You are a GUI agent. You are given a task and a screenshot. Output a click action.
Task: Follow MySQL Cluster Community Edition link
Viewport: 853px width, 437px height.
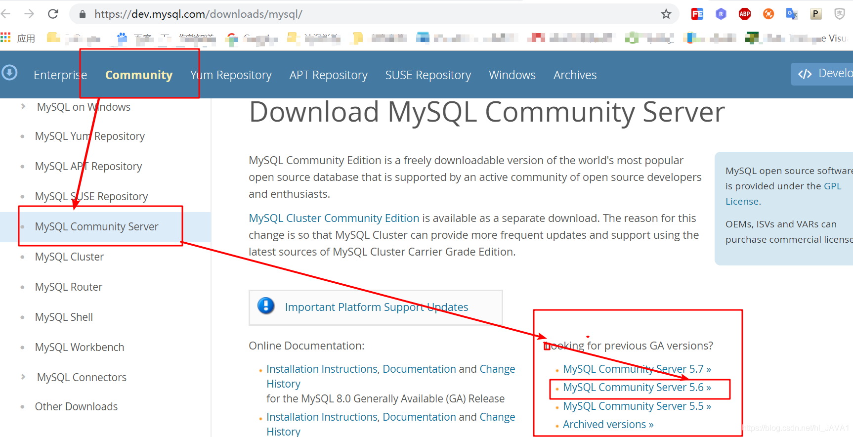[334, 218]
